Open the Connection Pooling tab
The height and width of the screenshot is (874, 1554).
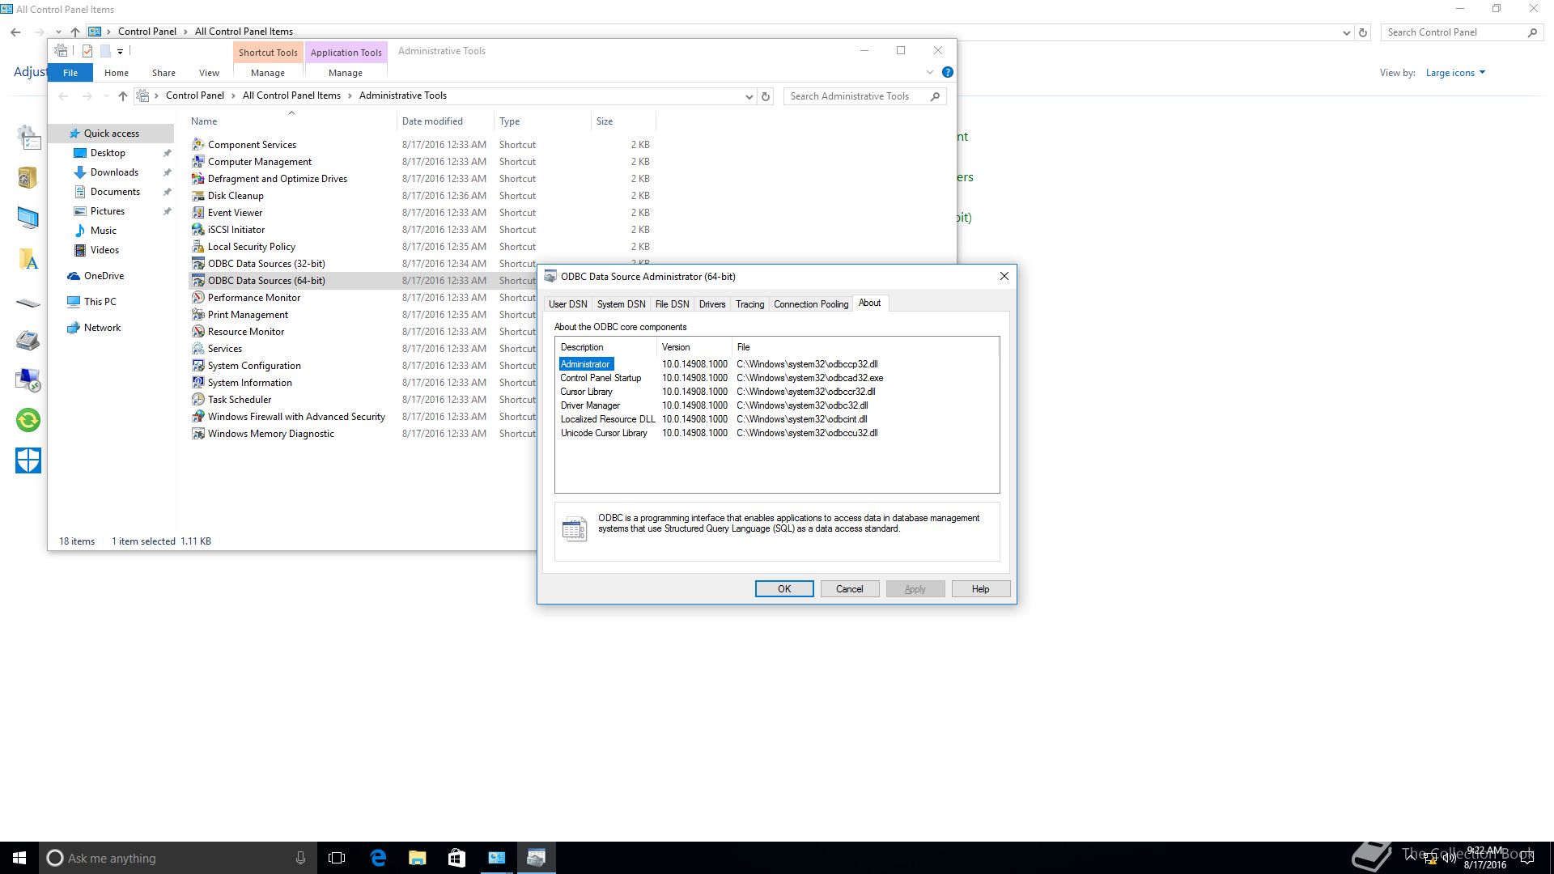click(811, 304)
